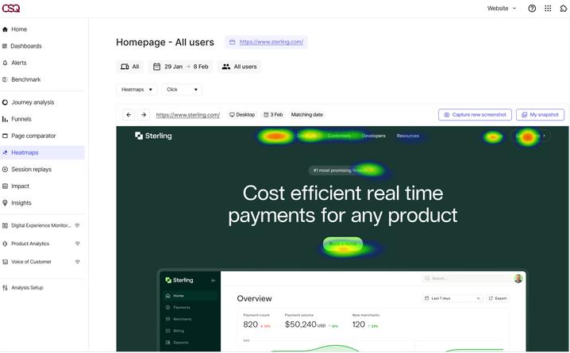Click Customers nav item in heatmap page
The image size is (570, 353).
(x=339, y=136)
